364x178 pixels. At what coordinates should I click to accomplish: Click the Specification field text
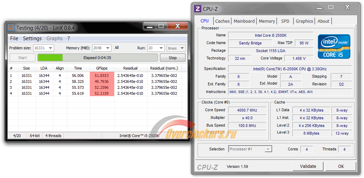(x=290, y=69)
